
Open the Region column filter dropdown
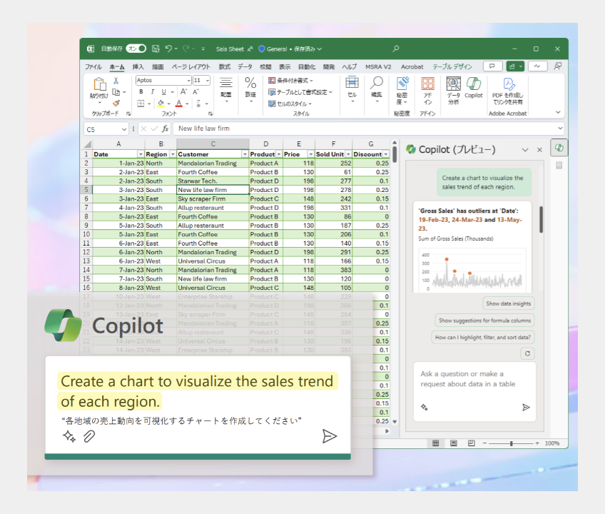tap(172, 154)
